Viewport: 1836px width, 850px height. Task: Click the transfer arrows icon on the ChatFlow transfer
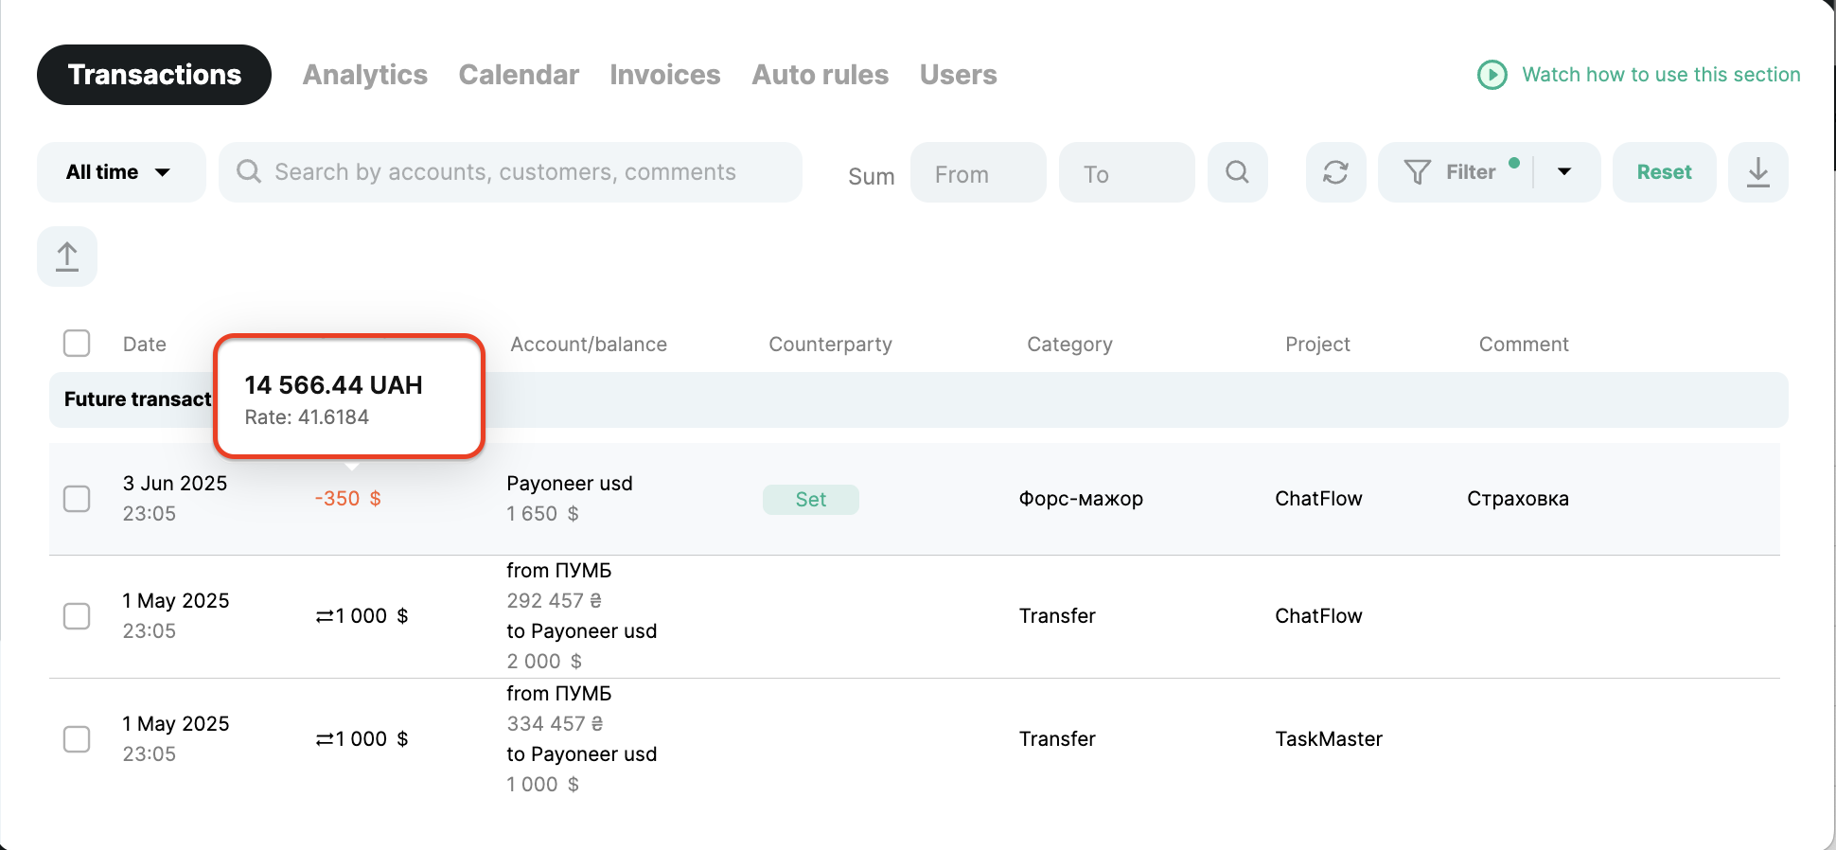[325, 616]
